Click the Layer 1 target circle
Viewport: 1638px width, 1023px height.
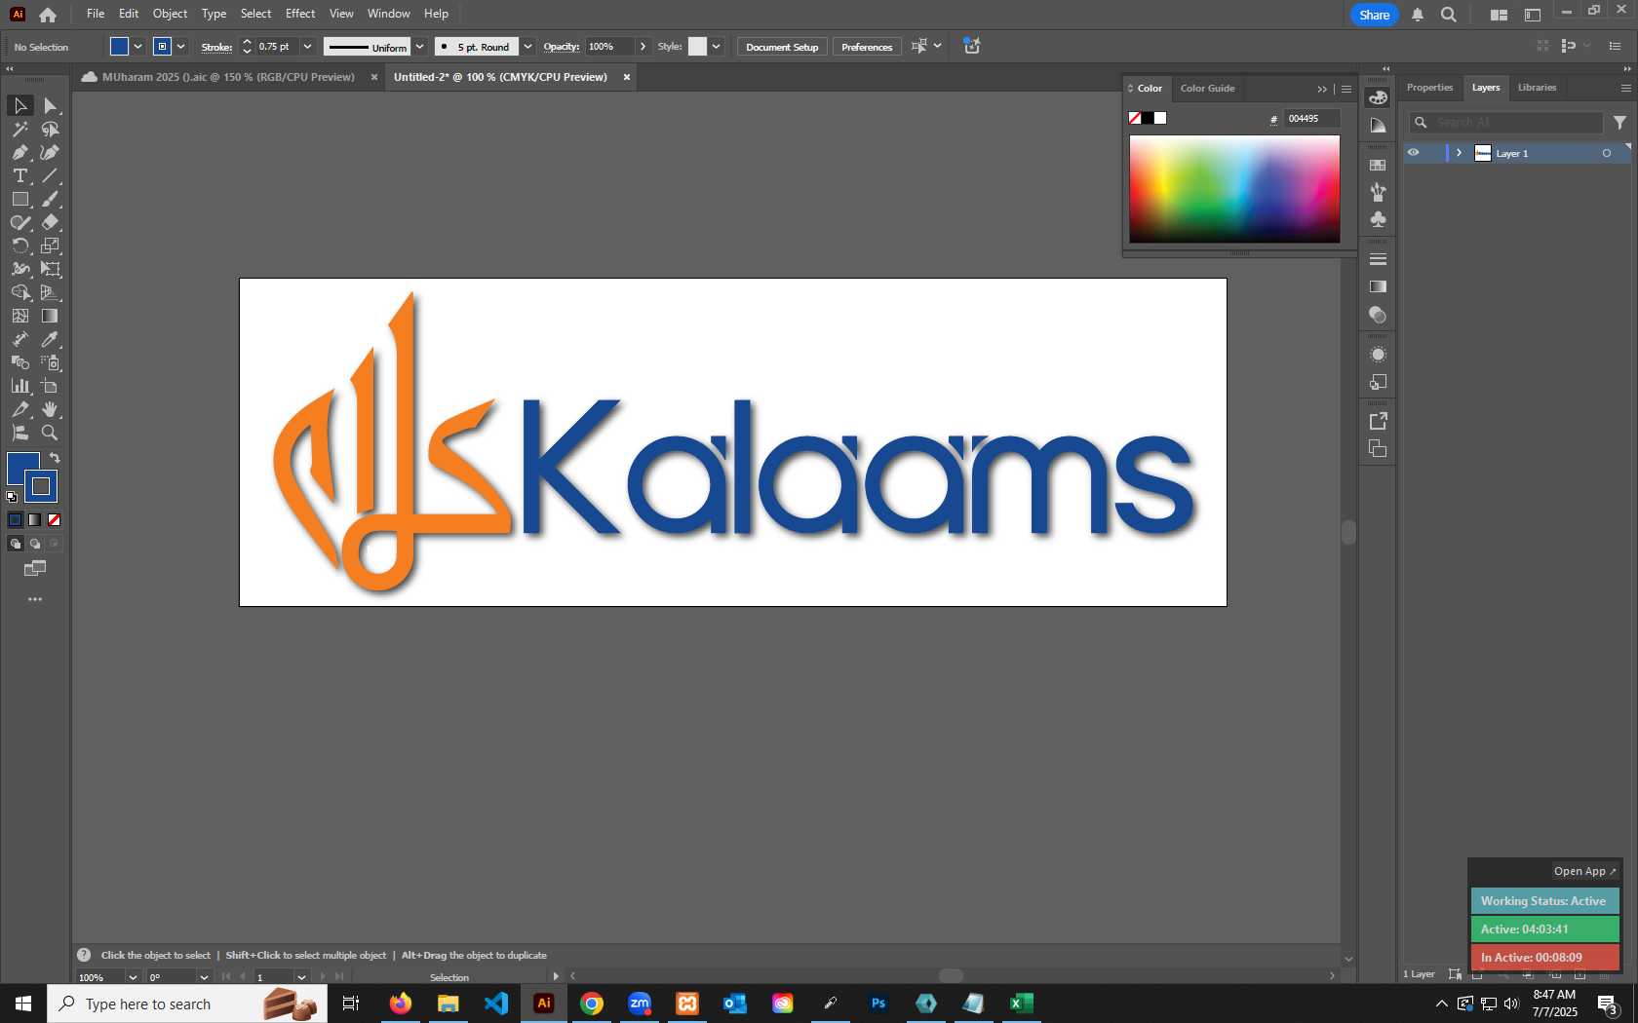[x=1606, y=153]
